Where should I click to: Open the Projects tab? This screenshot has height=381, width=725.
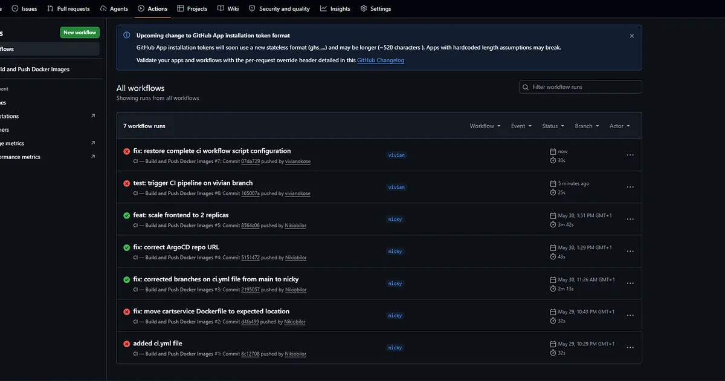tap(192, 8)
